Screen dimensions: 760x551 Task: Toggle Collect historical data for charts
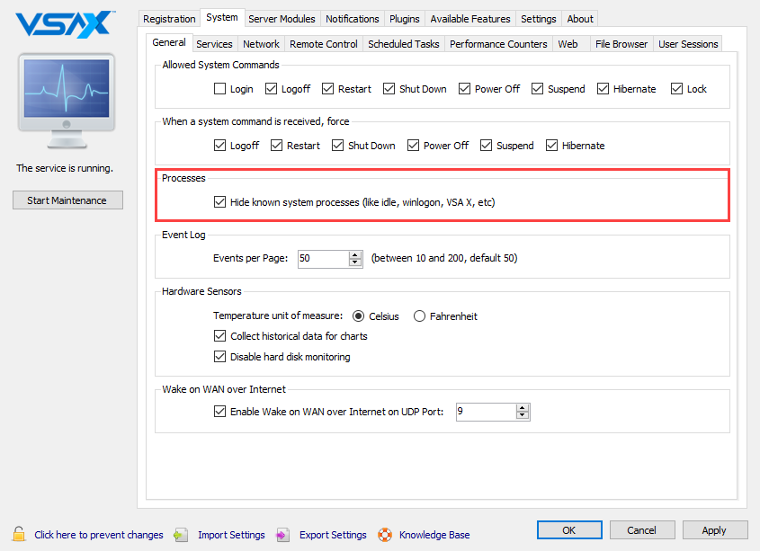click(220, 335)
